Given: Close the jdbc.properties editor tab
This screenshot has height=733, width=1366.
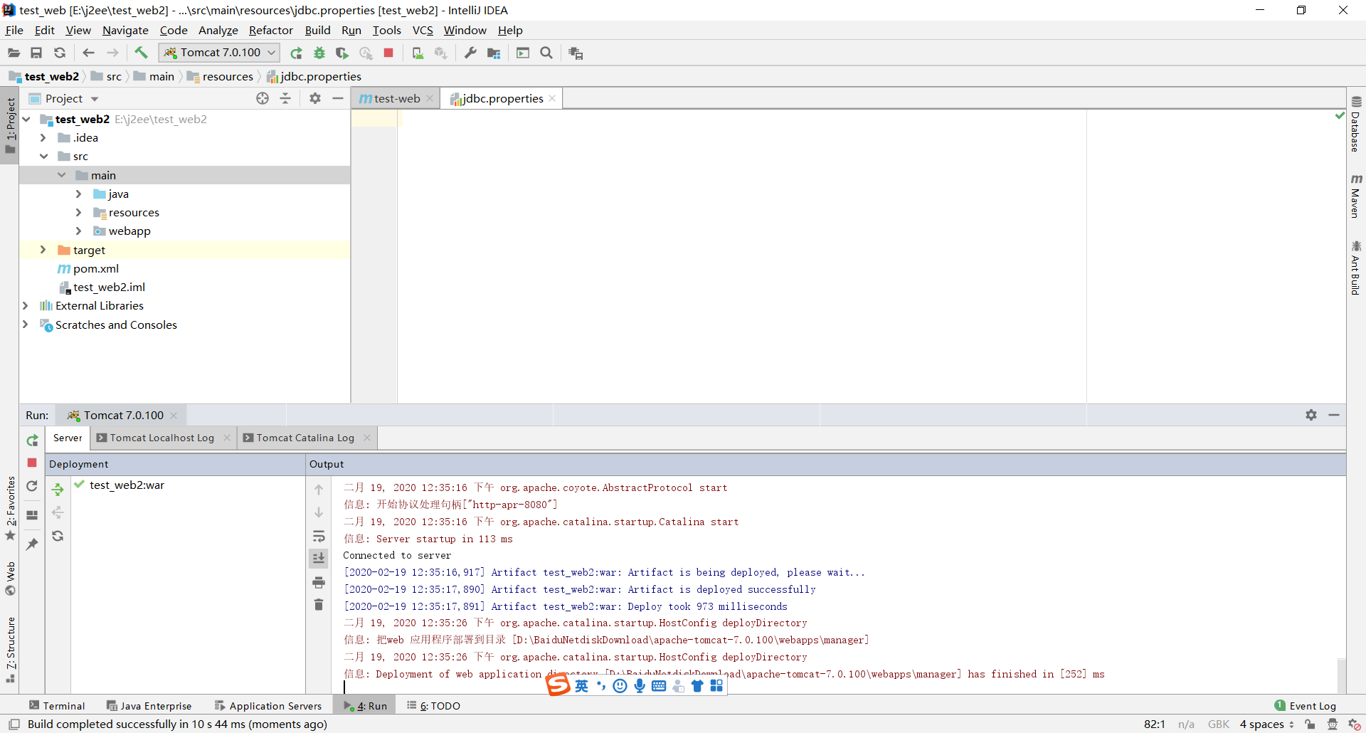Looking at the screenshot, I should click(x=552, y=98).
